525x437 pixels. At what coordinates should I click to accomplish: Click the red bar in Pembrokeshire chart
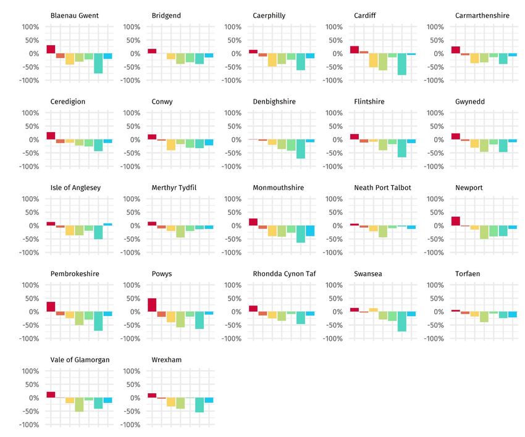51,307
